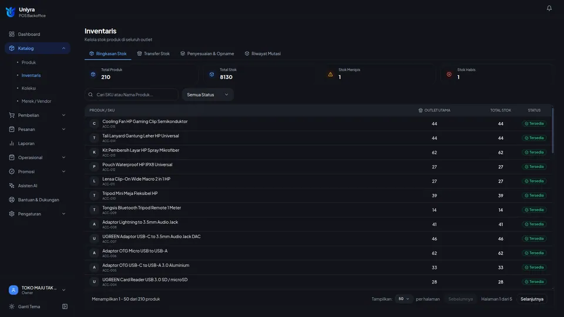Go to next page with Selanjutnya
564x317 pixels.
[532, 299]
